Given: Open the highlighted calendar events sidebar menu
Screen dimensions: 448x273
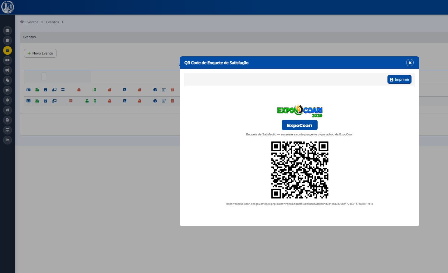Looking at the screenshot, I should pyautogui.click(x=7, y=50).
